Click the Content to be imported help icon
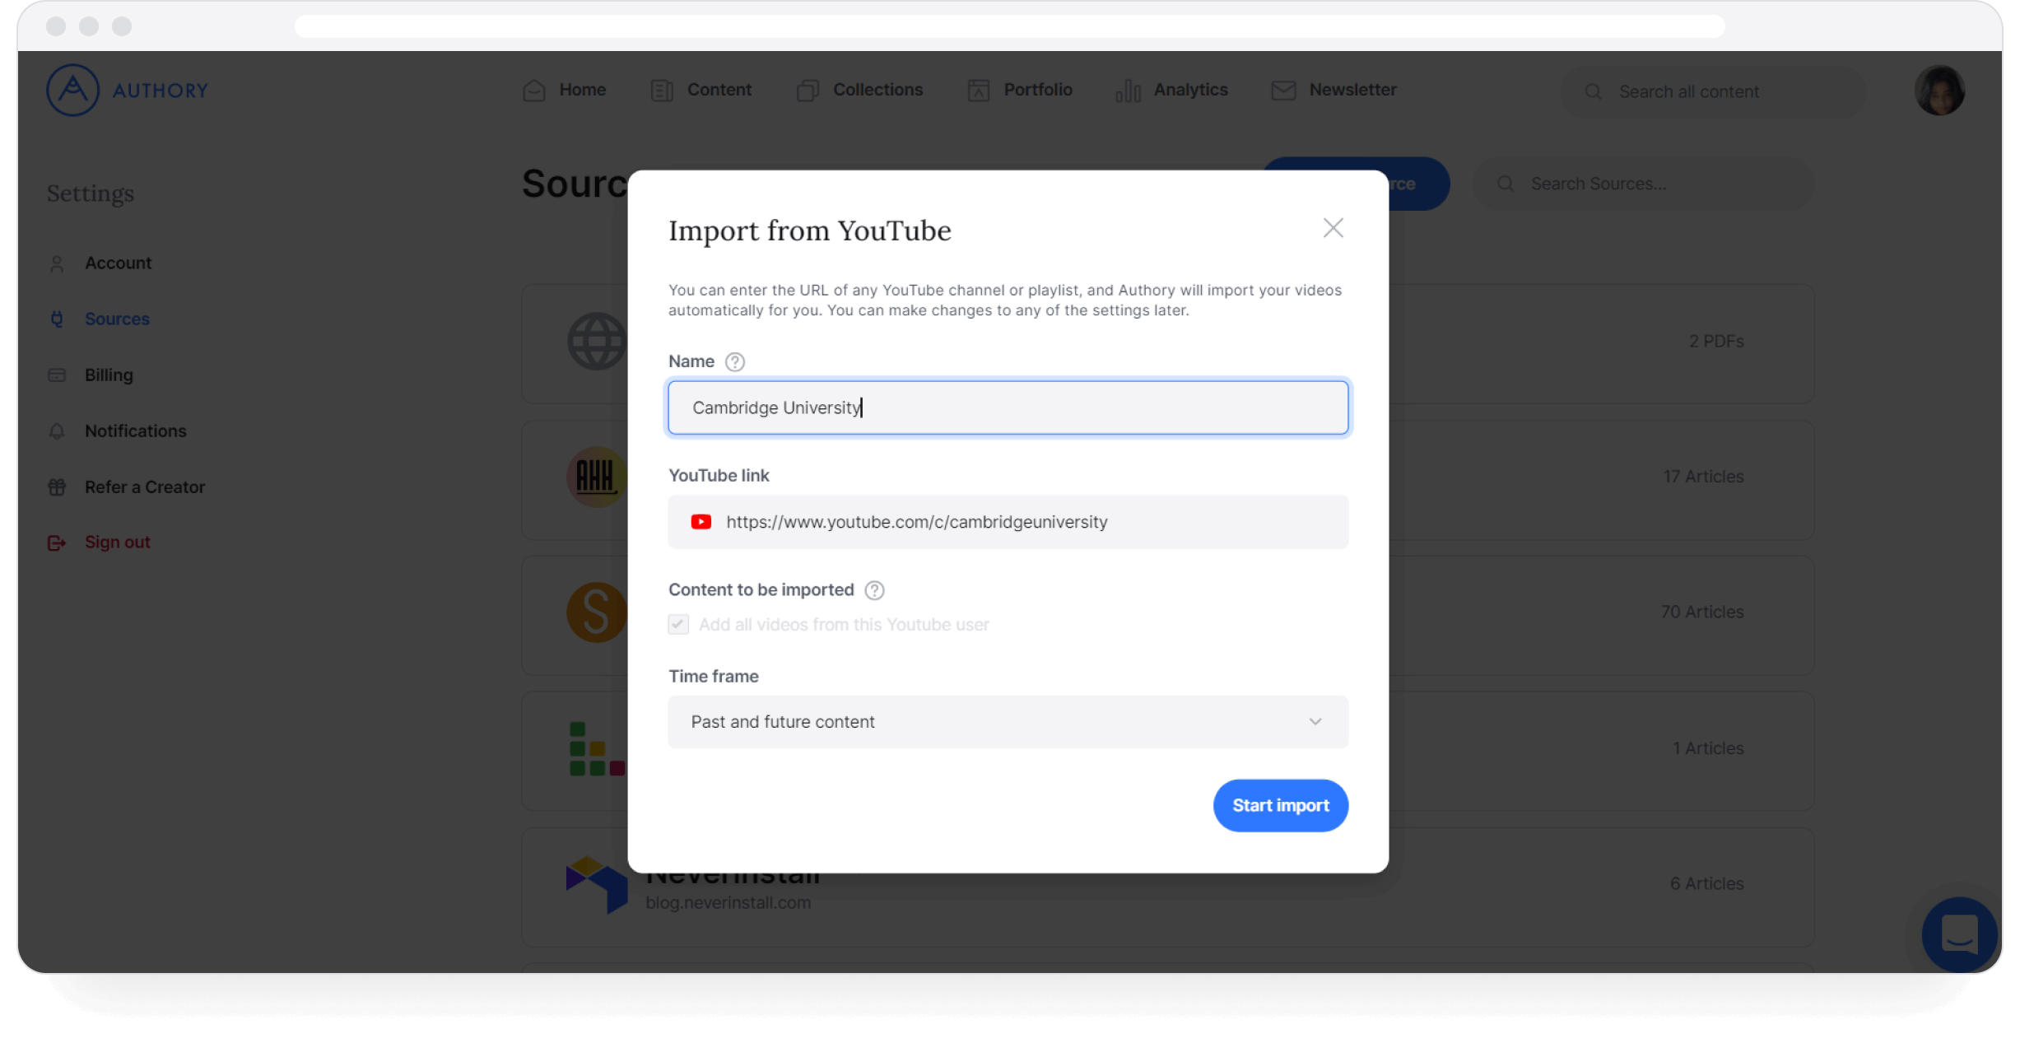Screen dimensions: 2020x1057 point(874,590)
